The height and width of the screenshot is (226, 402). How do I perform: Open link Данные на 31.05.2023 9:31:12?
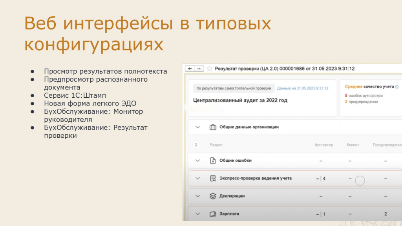coord(303,88)
